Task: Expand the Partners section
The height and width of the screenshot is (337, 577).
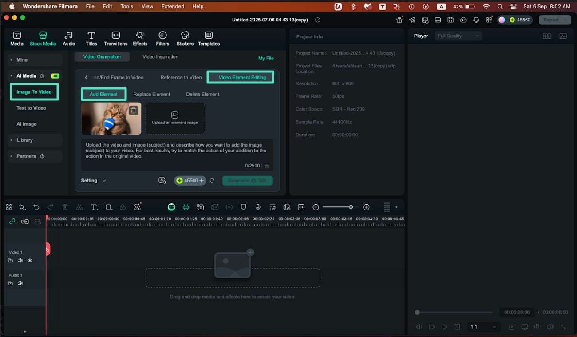Action: (x=36, y=156)
